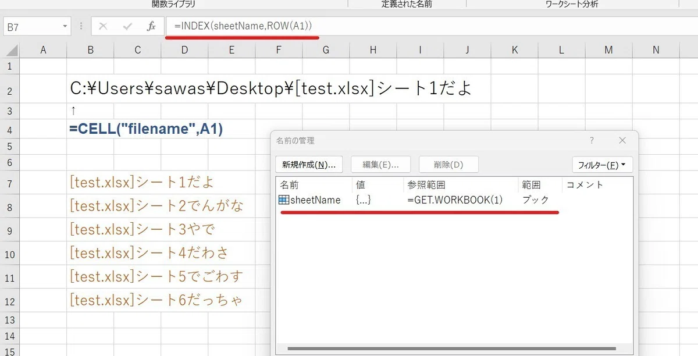Click the 範囲 column header
698x356 pixels.
coord(540,185)
